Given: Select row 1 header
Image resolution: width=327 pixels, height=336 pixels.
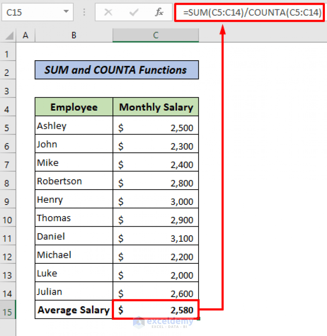Looking at the screenshot, I should point(8,52).
